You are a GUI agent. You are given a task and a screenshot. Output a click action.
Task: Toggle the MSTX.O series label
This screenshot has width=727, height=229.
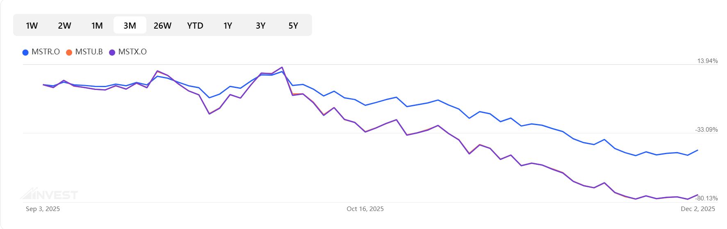[132, 52]
